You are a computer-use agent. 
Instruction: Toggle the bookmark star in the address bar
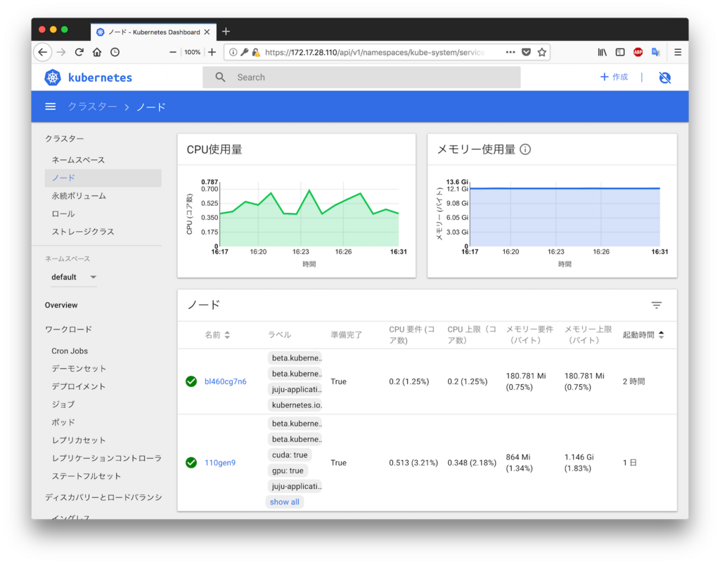click(541, 51)
